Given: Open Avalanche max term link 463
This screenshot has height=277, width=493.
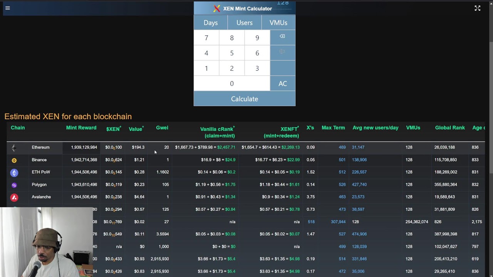Looking at the screenshot, I should 342,197.
